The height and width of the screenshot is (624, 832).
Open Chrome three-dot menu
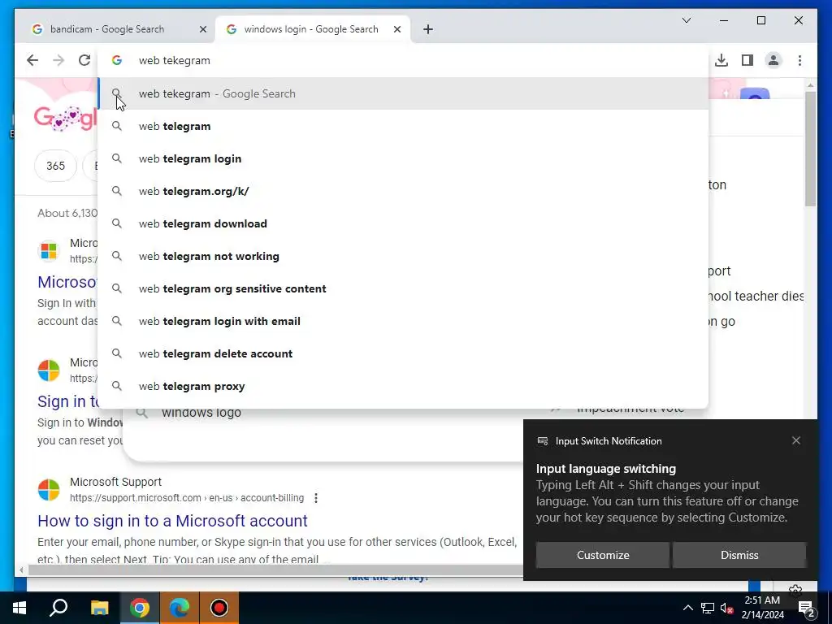click(799, 60)
